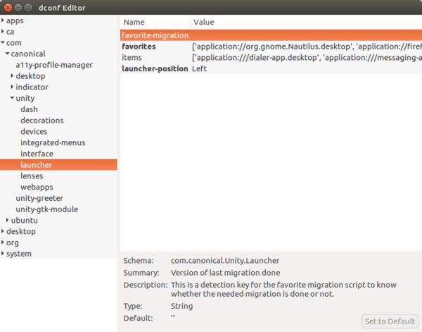The image size is (422, 332).
Task: Click the Left value of launcher-position
Action: point(199,69)
